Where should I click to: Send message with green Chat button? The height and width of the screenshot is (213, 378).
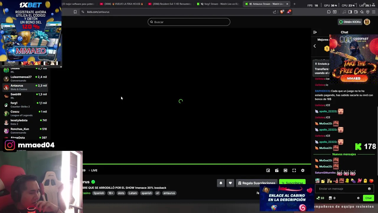click(x=368, y=198)
